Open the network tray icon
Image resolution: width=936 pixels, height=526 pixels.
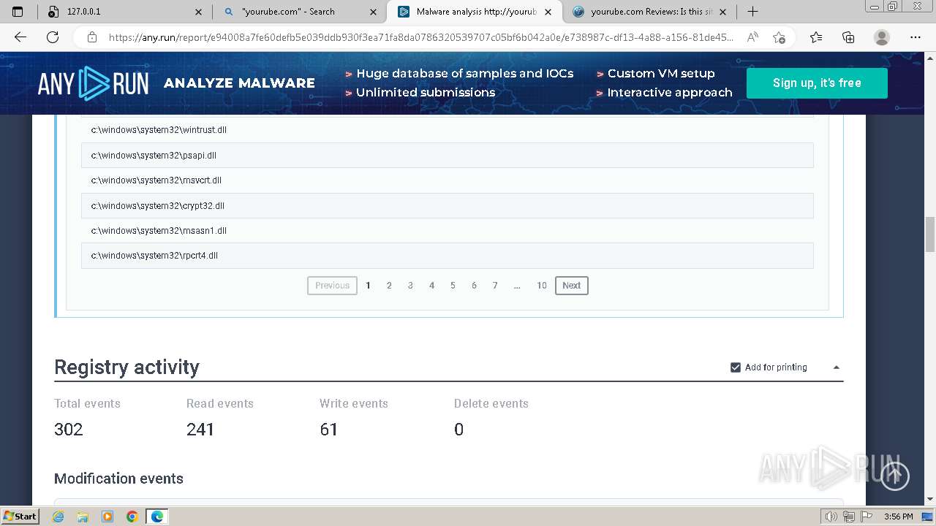tap(849, 517)
